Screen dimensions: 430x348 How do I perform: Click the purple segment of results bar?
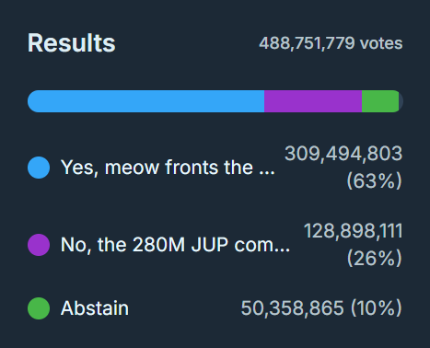click(313, 101)
